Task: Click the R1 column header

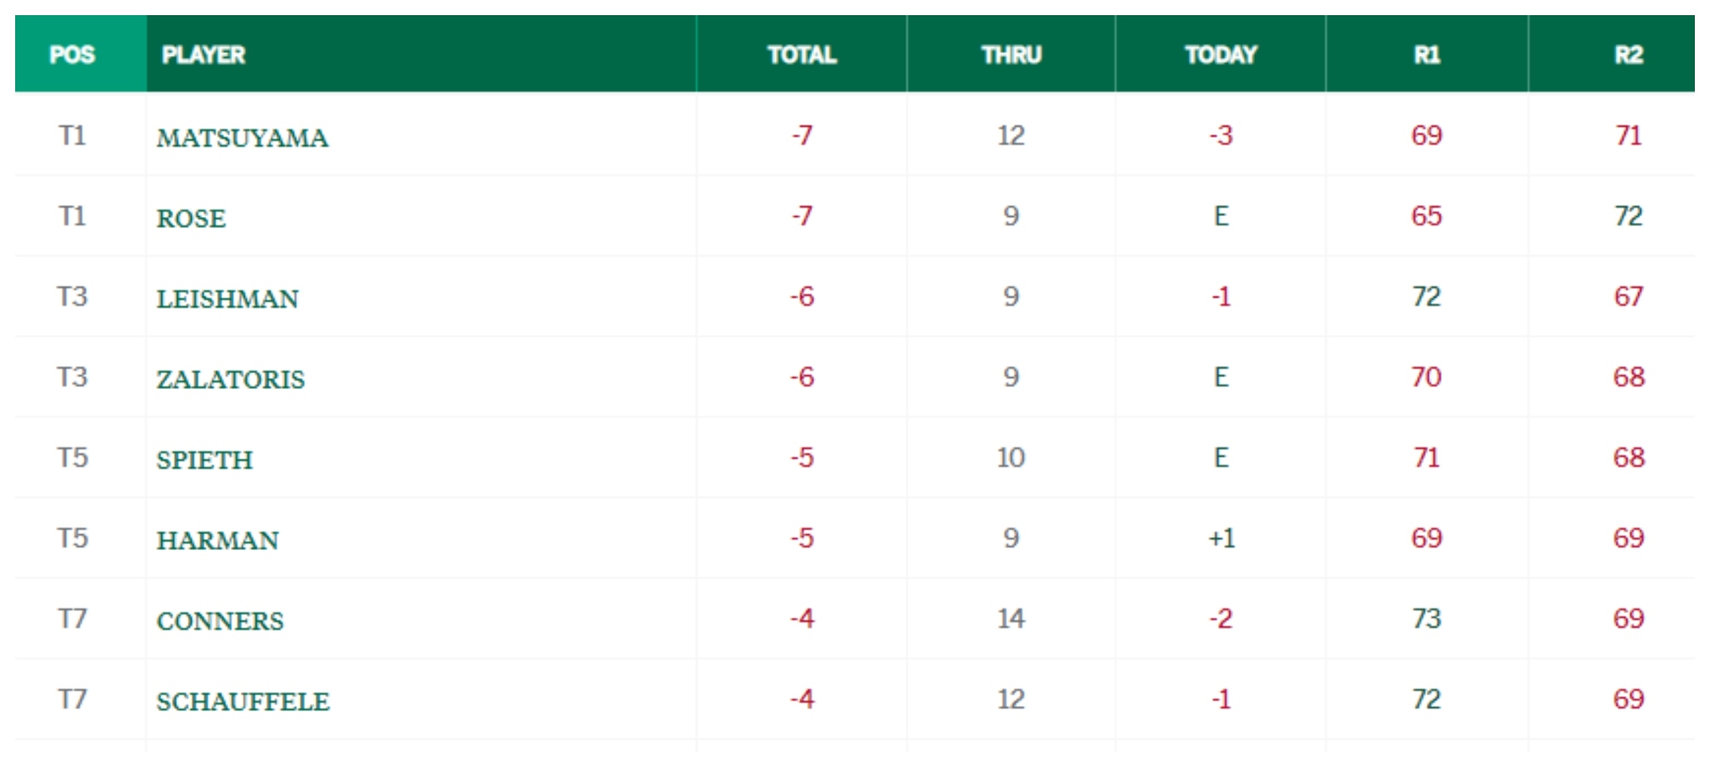Action: pos(1427,55)
